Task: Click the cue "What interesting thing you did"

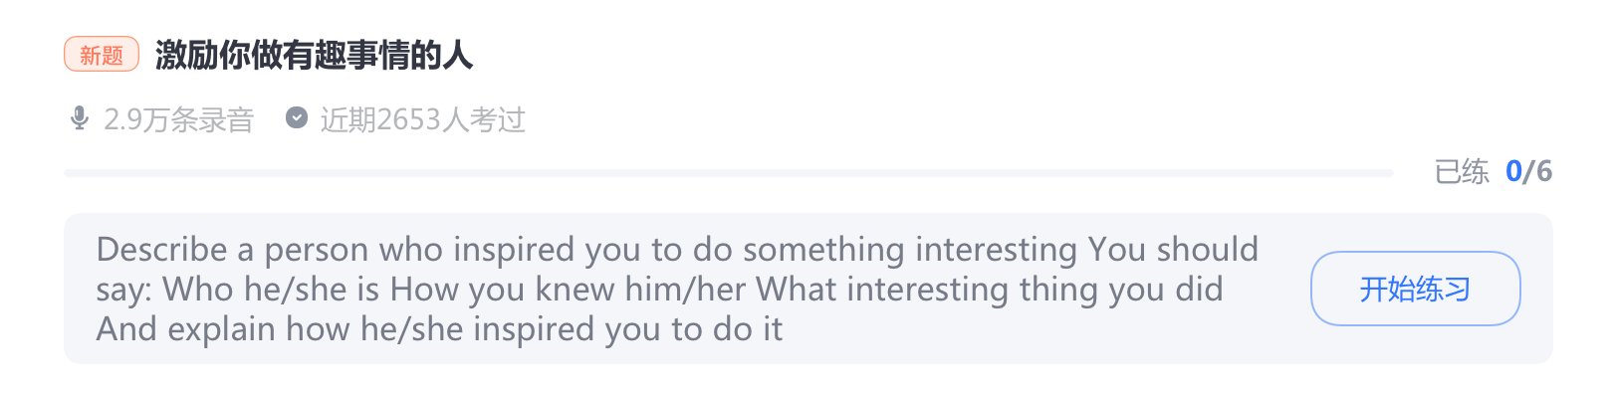Action: click(x=990, y=290)
